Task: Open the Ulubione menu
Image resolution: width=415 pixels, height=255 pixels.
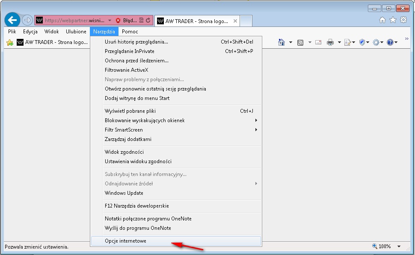Action: coord(76,32)
